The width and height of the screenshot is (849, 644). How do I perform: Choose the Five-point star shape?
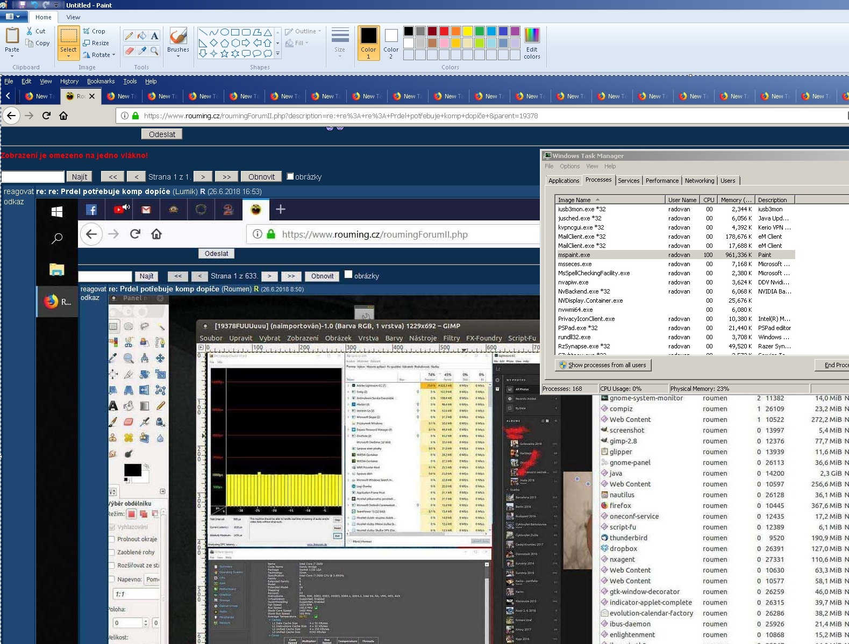pyautogui.click(x=225, y=54)
